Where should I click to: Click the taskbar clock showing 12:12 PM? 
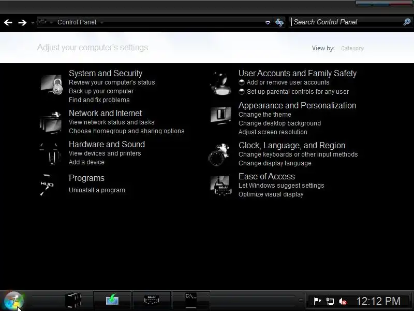tap(378, 301)
